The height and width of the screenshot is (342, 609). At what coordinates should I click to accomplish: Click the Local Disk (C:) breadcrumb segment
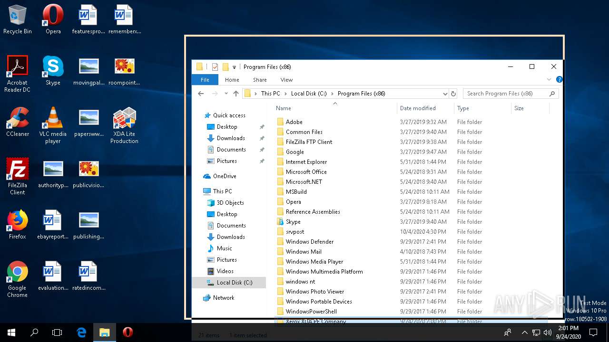[309, 94]
